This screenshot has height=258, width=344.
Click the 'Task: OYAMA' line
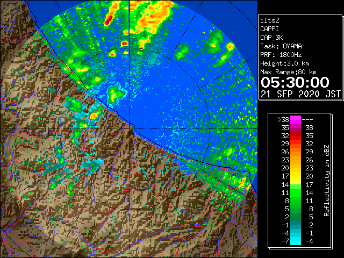[281, 46]
